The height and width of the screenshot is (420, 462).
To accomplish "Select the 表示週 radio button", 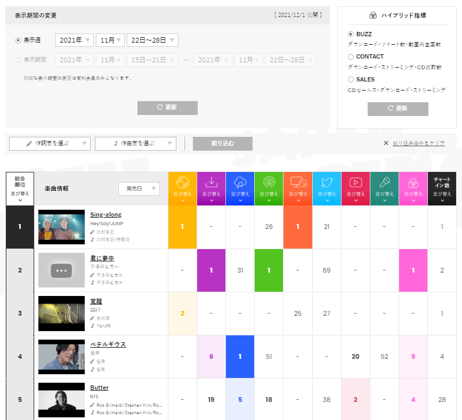I will point(18,40).
